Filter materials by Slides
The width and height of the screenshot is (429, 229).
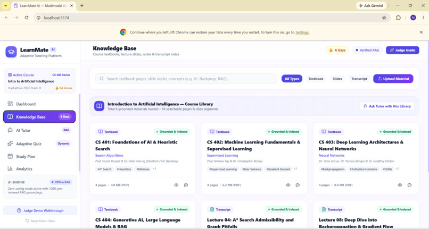[x=337, y=79]
